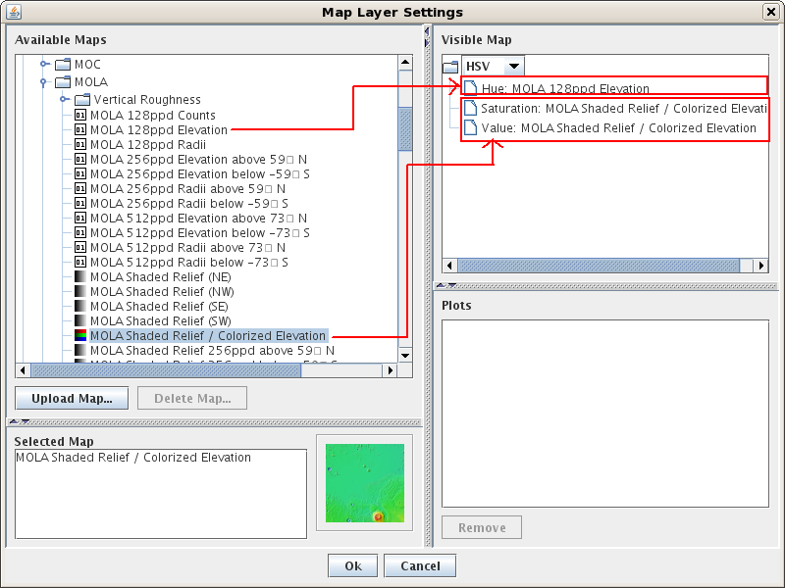Click the Cancel button
The width and height of the screenshot is (785, 588).
pos(419,565)
